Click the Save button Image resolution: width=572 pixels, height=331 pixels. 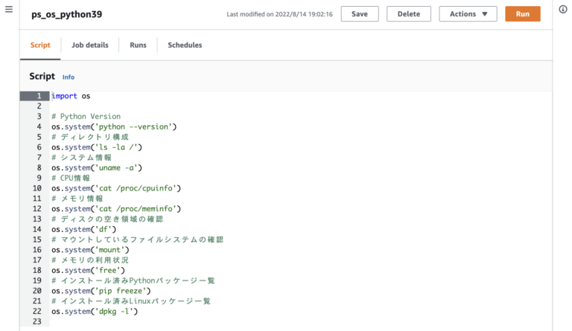click(x=359, y=14)
